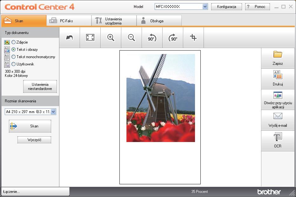Click the 35 Procent zoom status text
The image size is (296, 197).
pos(199,192)
